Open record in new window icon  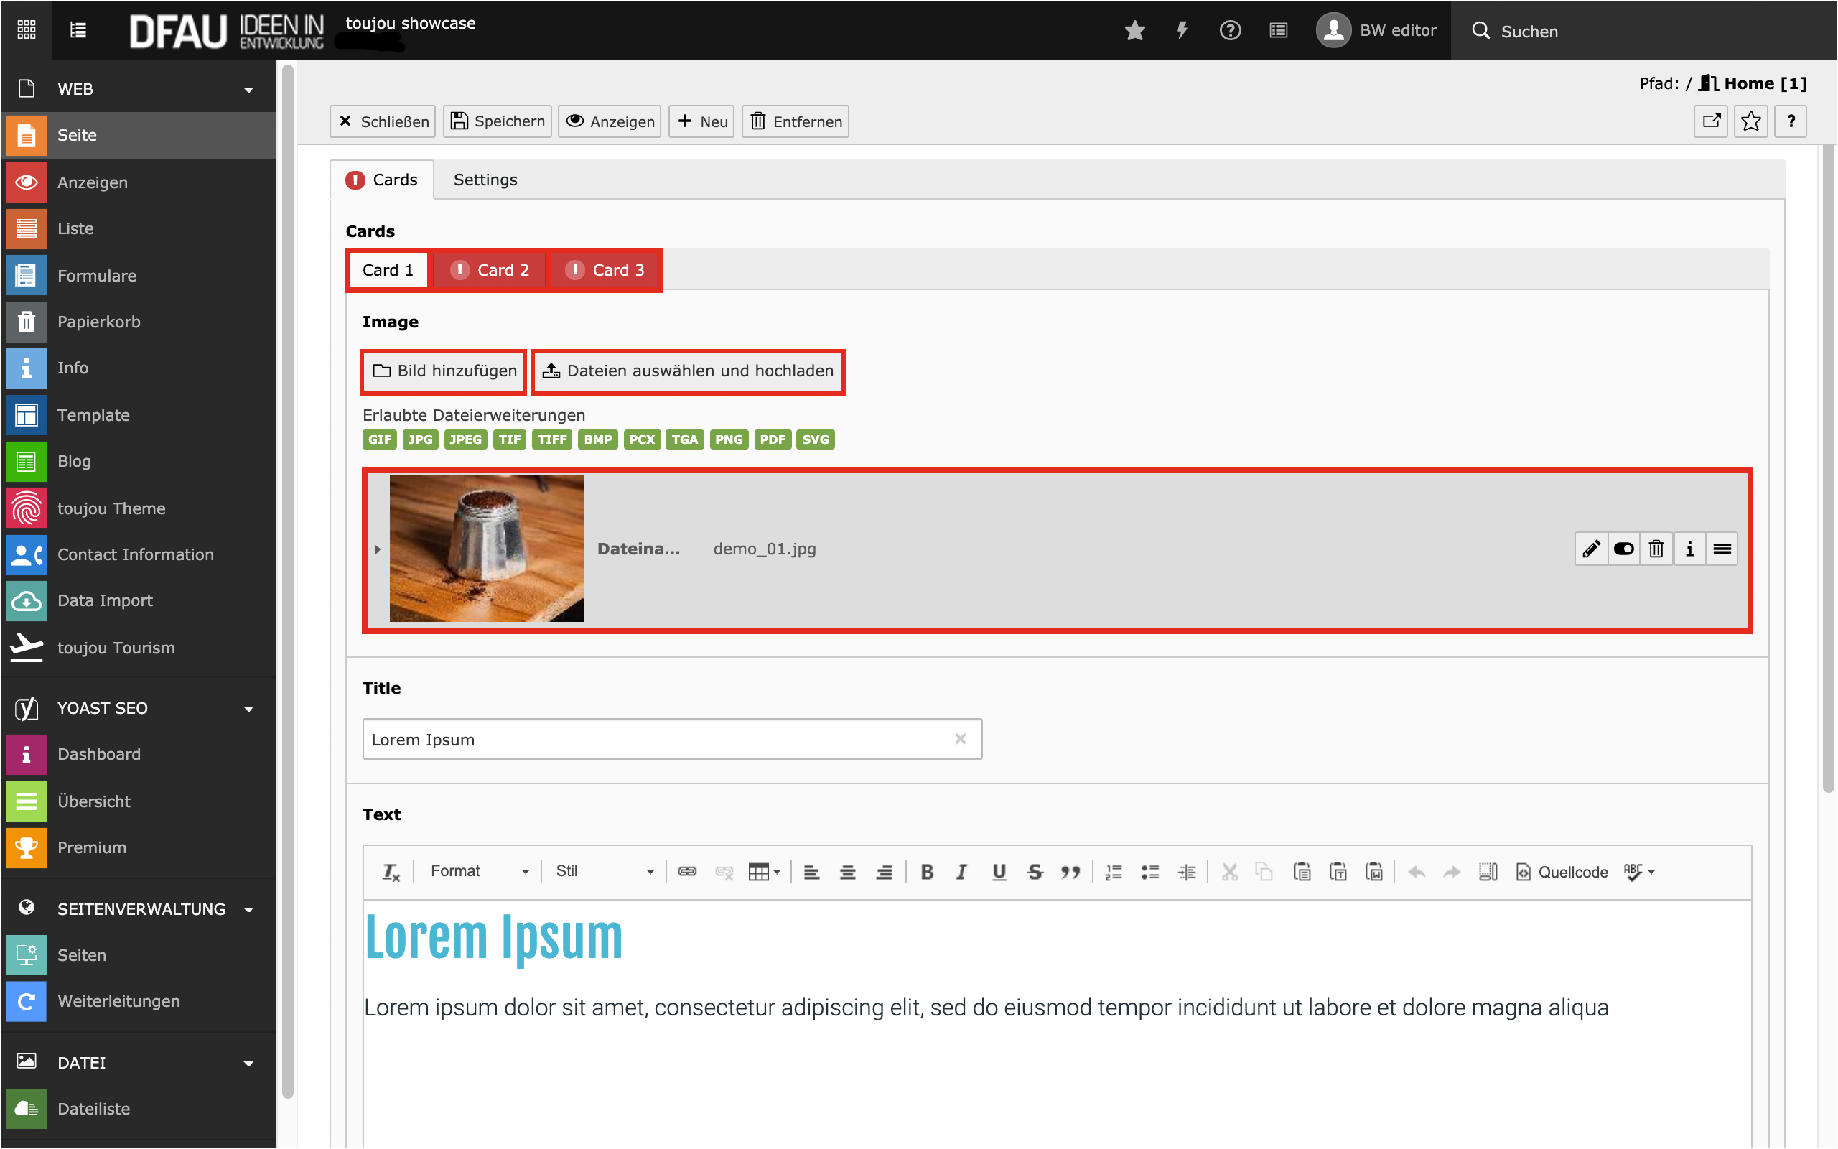pyautogui.click(x=1712, y=121)
